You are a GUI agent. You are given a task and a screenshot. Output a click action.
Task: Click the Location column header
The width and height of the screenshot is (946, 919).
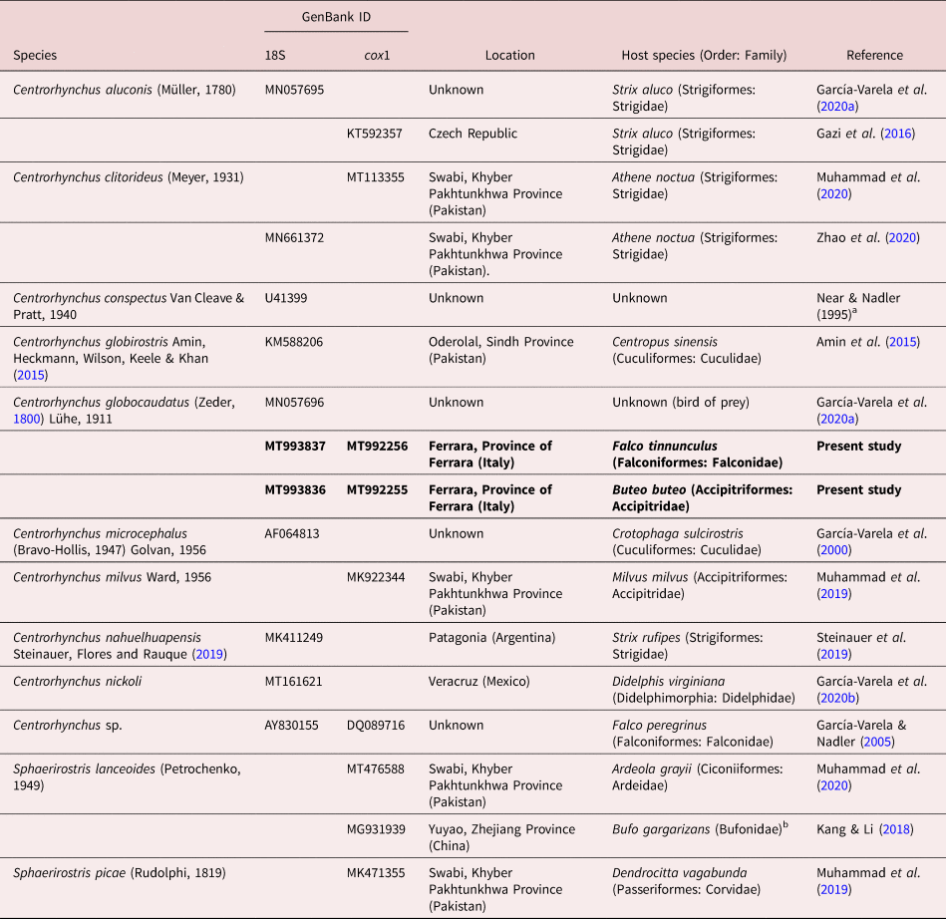coord(509,56)
